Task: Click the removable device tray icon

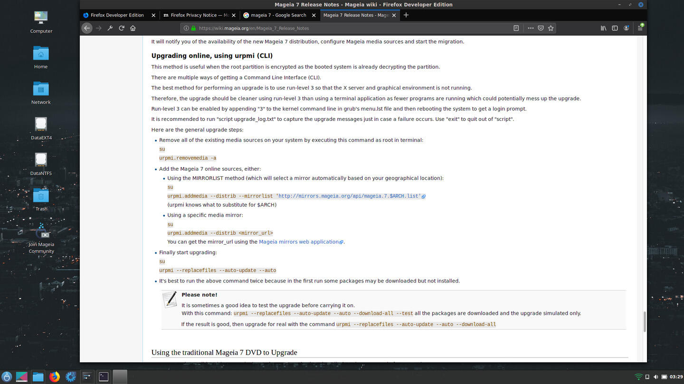Action: click(647, 377)
